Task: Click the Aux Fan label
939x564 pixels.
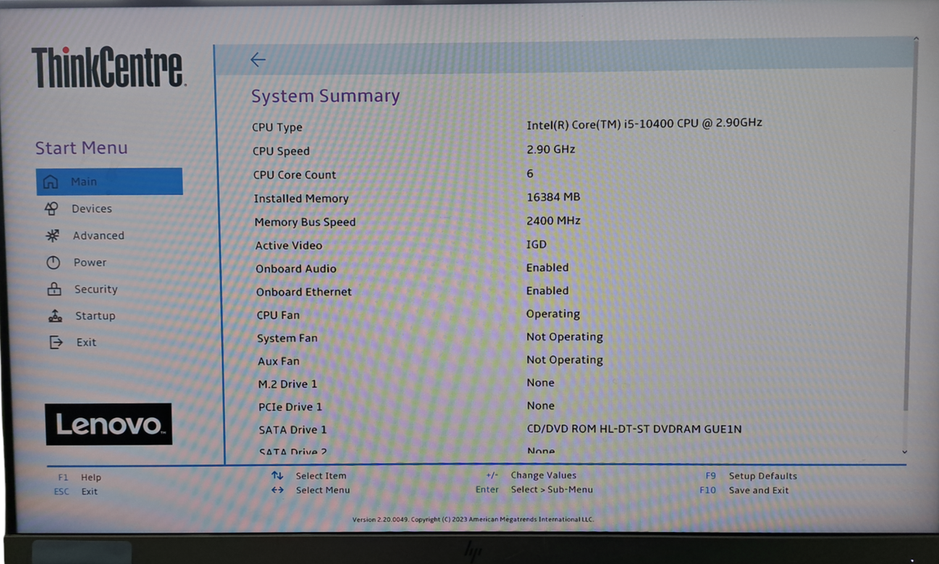Action: 279,361
